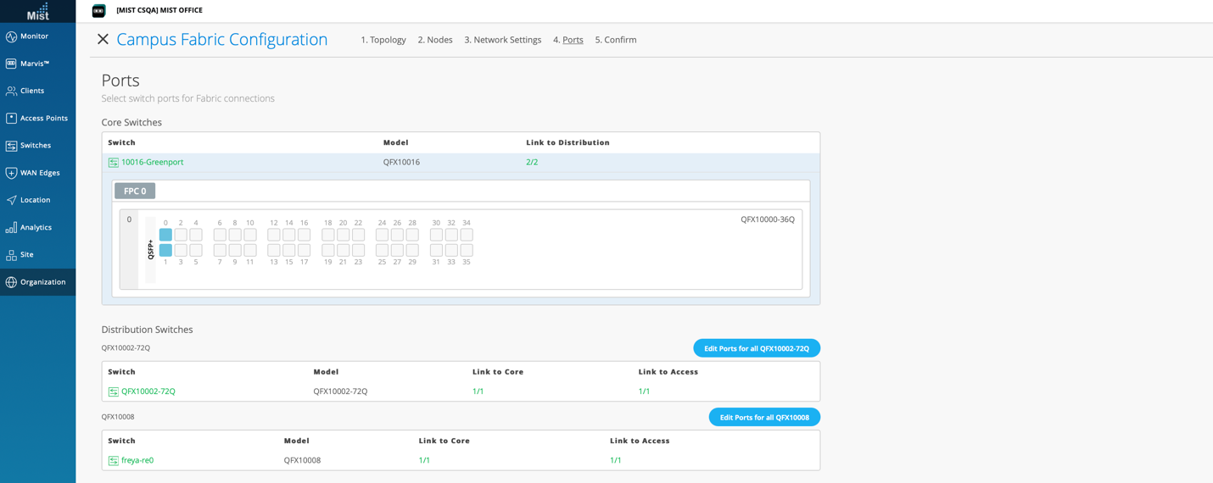Go to Clients in sidebar
This screenshot has width=1213, height=483.
point(32,91)
